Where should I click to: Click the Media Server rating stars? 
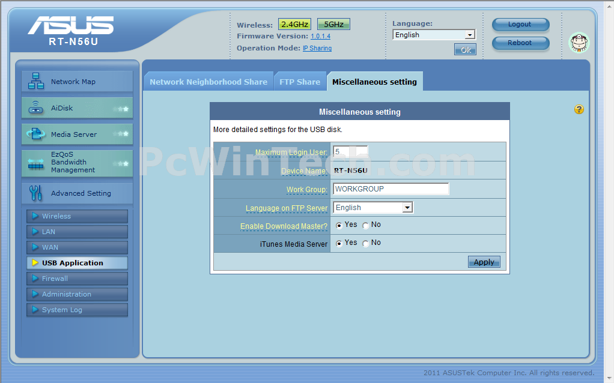point(121,134)
